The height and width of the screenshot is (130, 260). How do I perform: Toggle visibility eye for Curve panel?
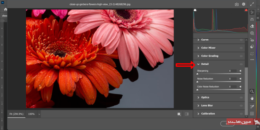pos(241,40)
